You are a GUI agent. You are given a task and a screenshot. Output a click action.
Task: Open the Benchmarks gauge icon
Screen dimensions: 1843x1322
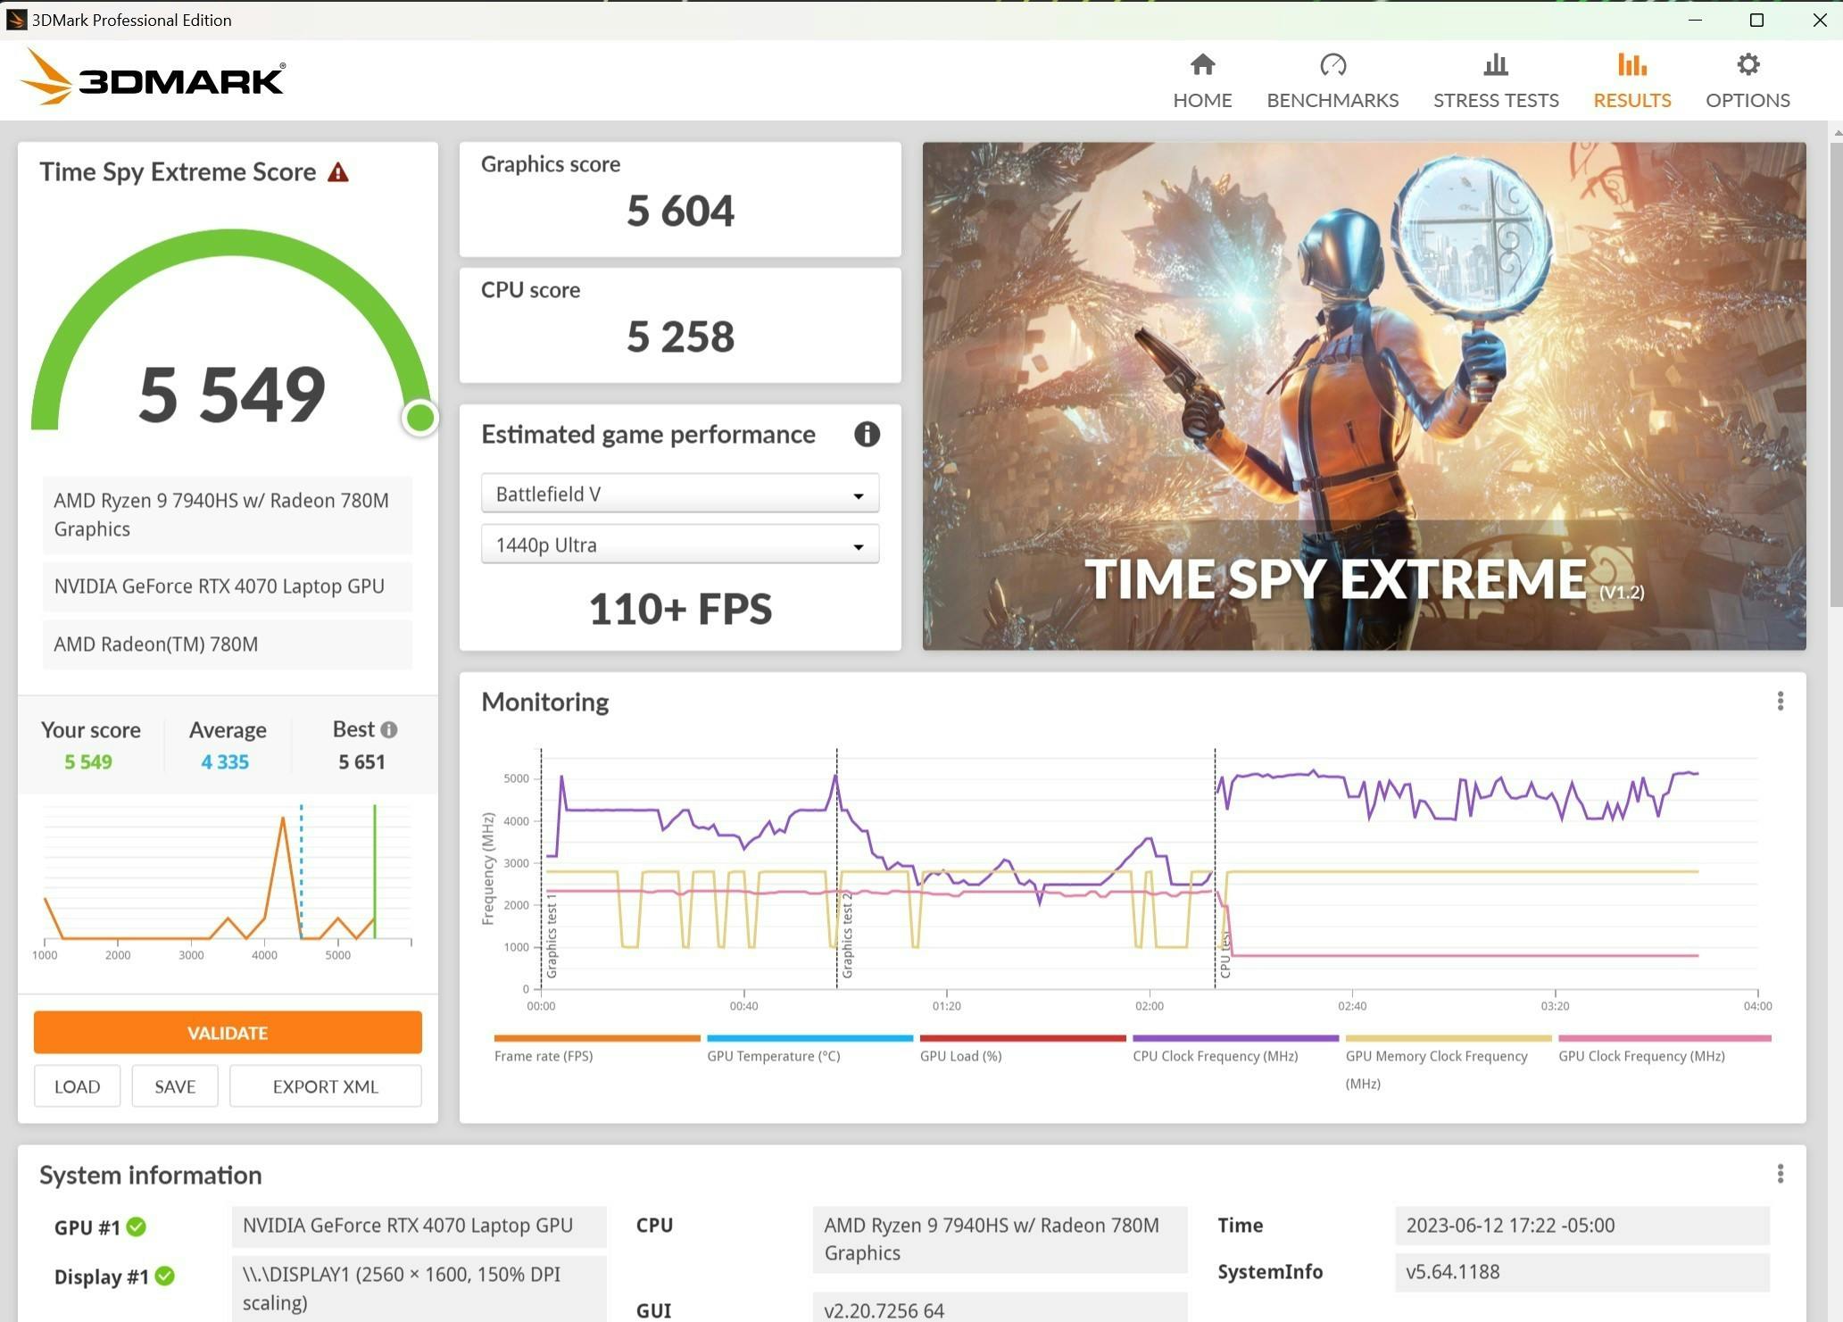pos(1332,64)
